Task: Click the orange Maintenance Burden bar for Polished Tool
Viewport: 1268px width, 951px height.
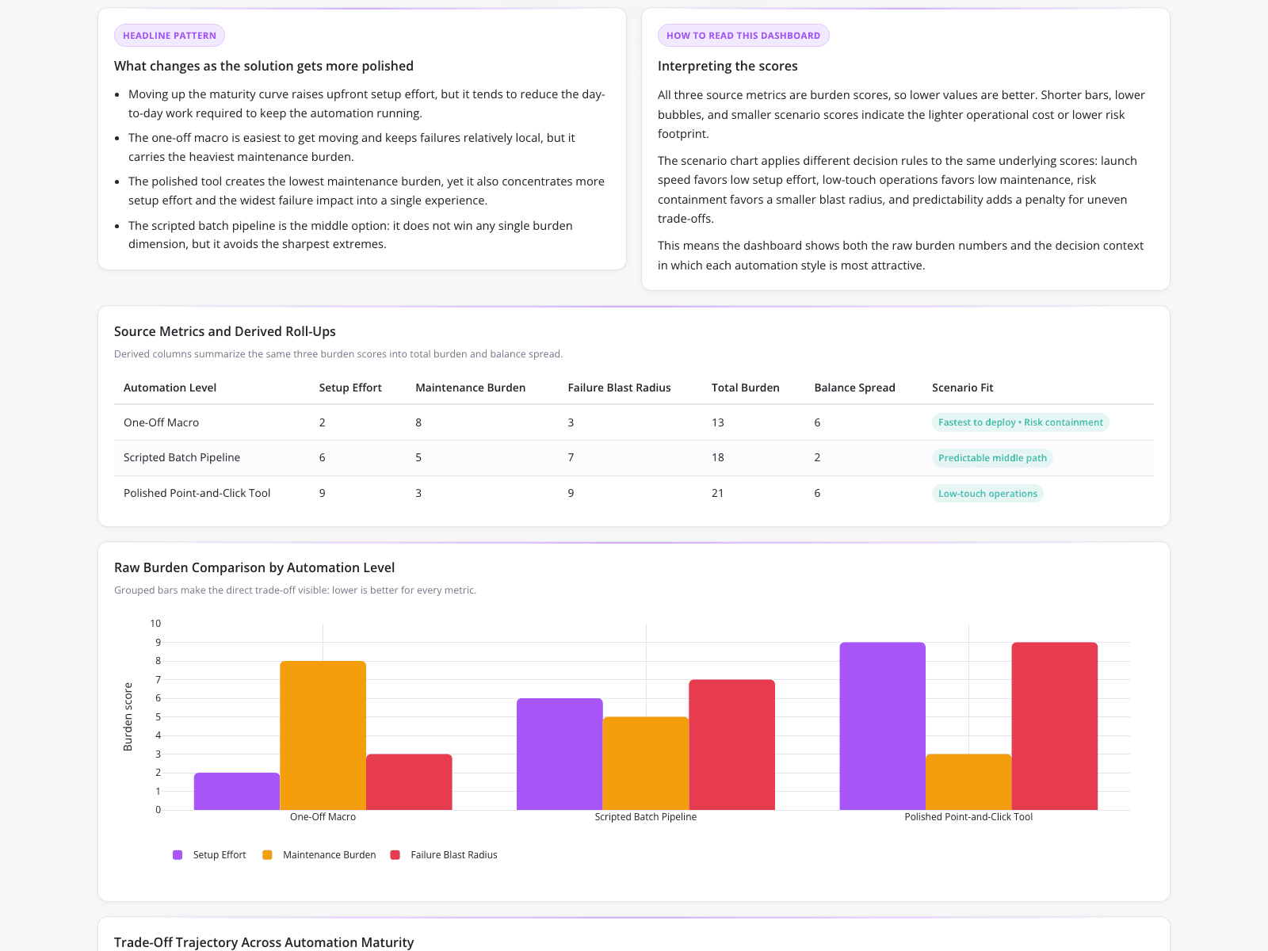Action: click(x=968, y=782)
